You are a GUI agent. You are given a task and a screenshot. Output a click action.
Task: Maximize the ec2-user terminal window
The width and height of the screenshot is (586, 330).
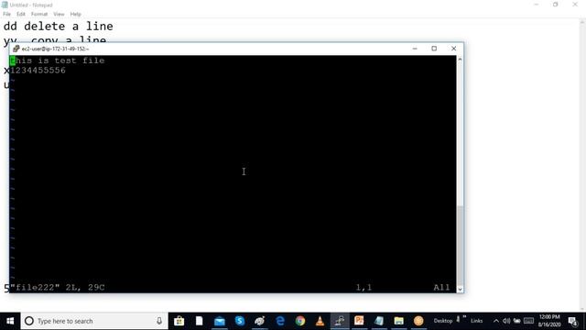pyautogui.click(x=434, y=49)
